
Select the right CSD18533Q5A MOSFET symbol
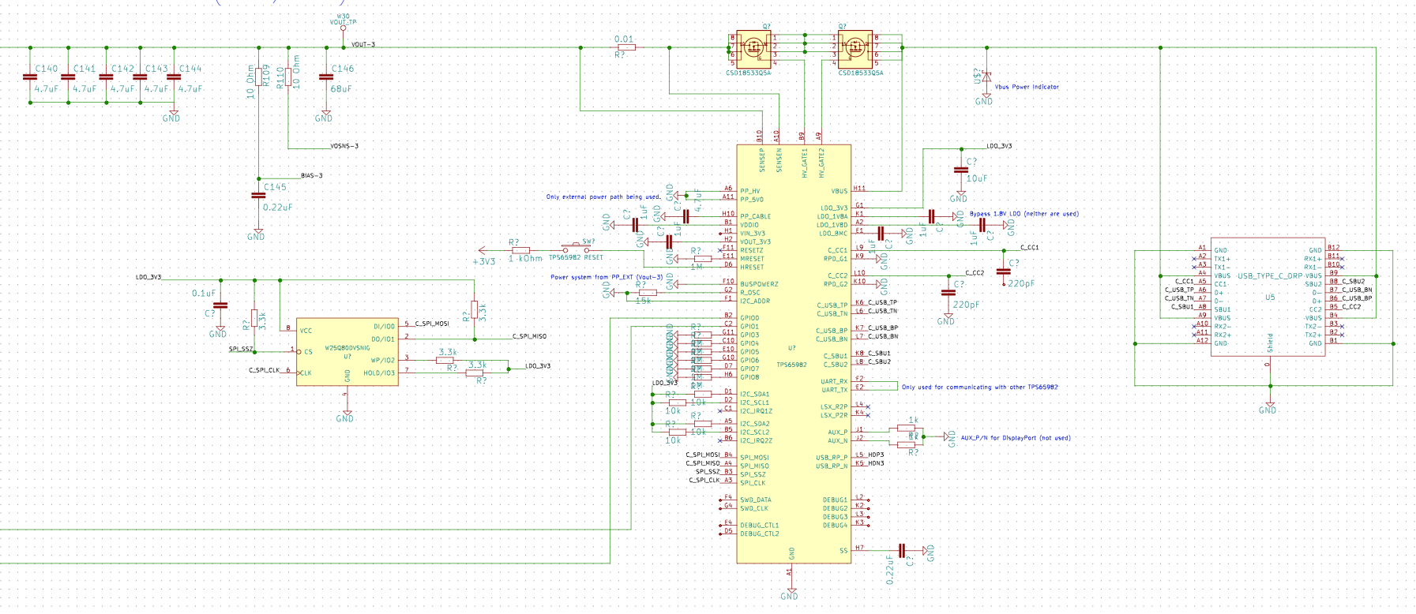tap(854, 48)
